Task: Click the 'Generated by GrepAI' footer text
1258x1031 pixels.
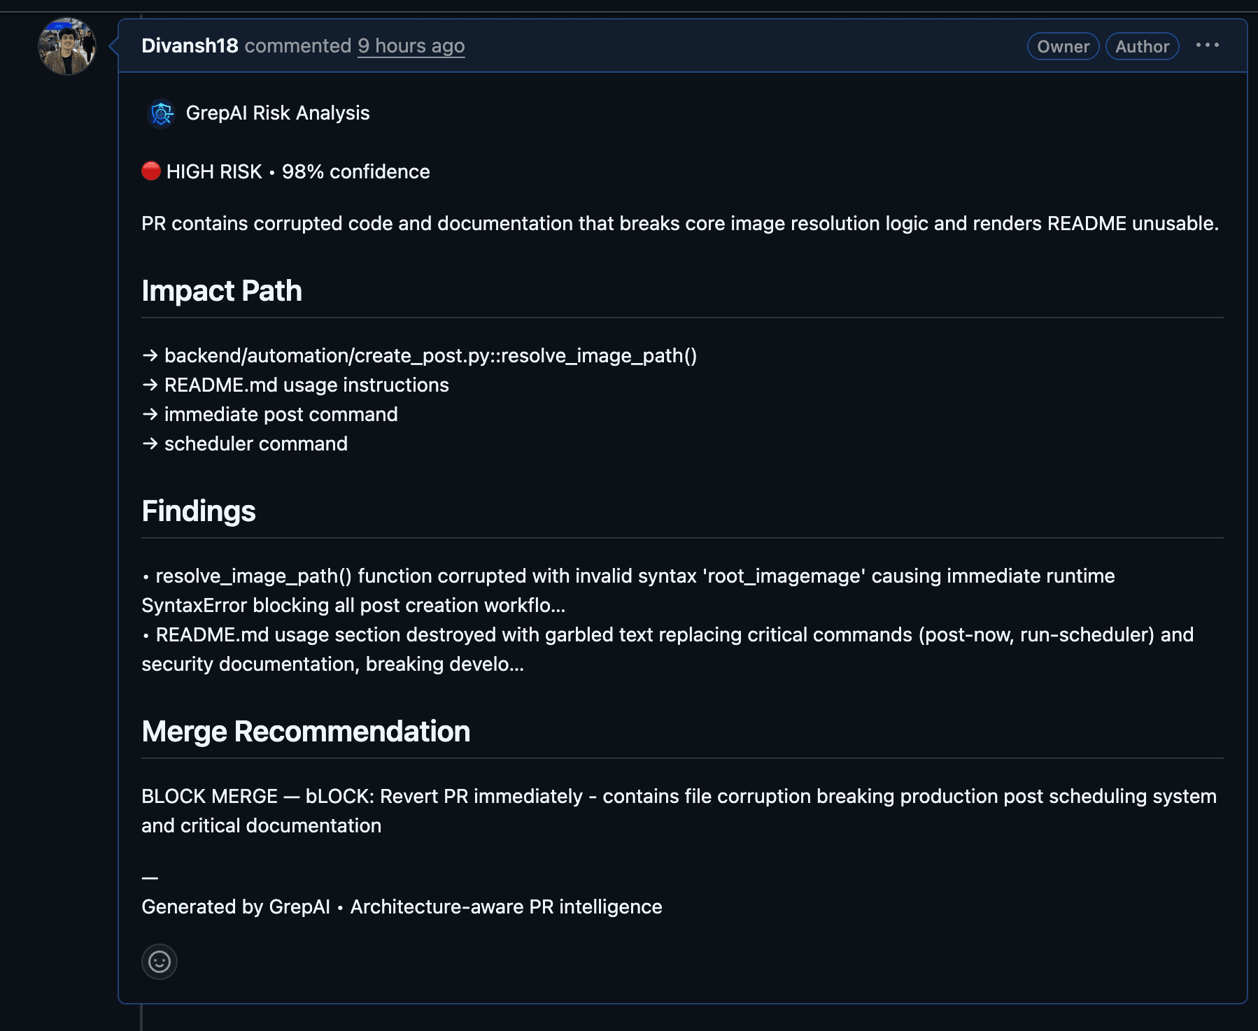Action: tap(402, 906)
